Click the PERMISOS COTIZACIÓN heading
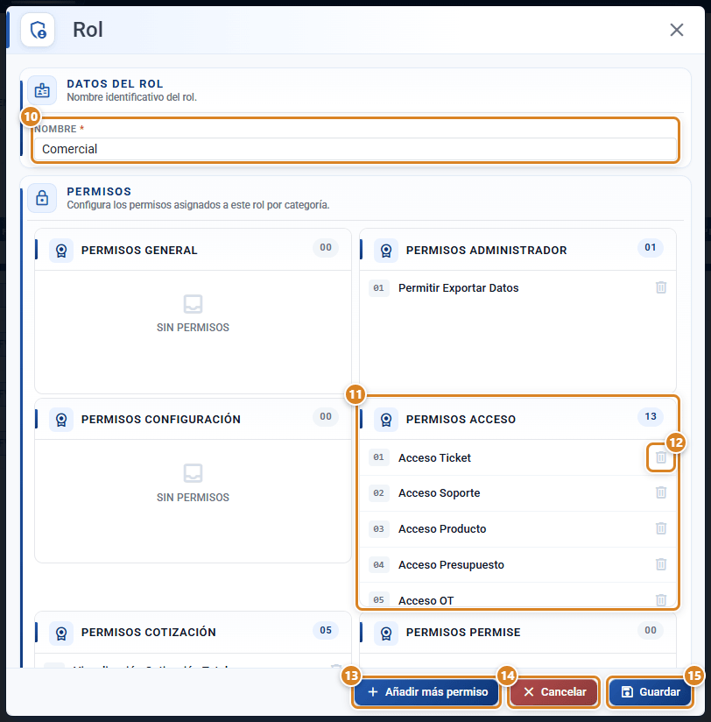Viewport: 711px width, 722px height. click(149, 633)
